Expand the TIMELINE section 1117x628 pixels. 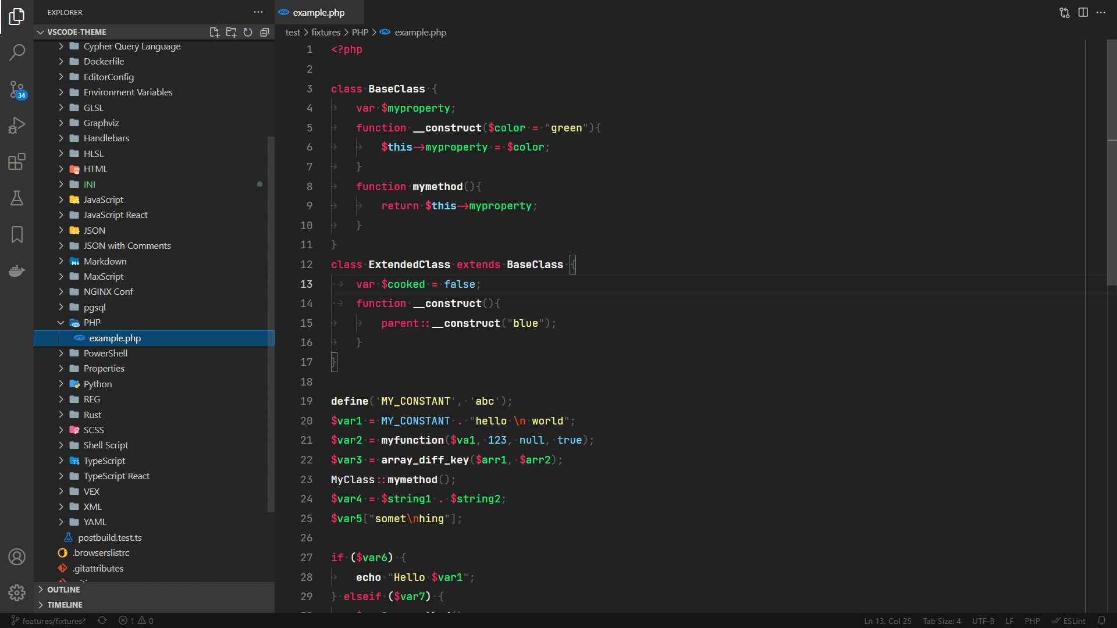[64, 605]
